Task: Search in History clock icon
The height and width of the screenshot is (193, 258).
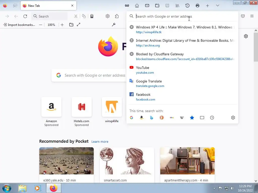Action: (x=212, y=118)
